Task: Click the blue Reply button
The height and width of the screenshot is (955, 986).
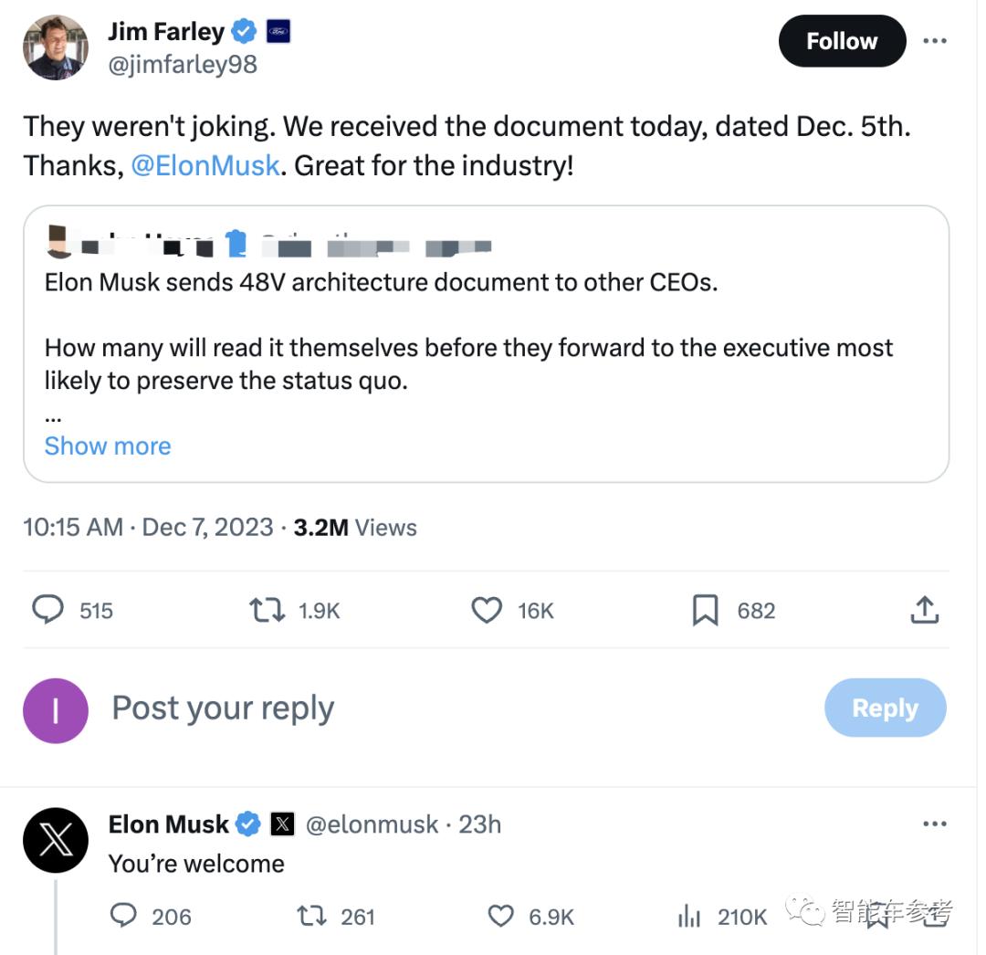Action: [x=885, y=708]
